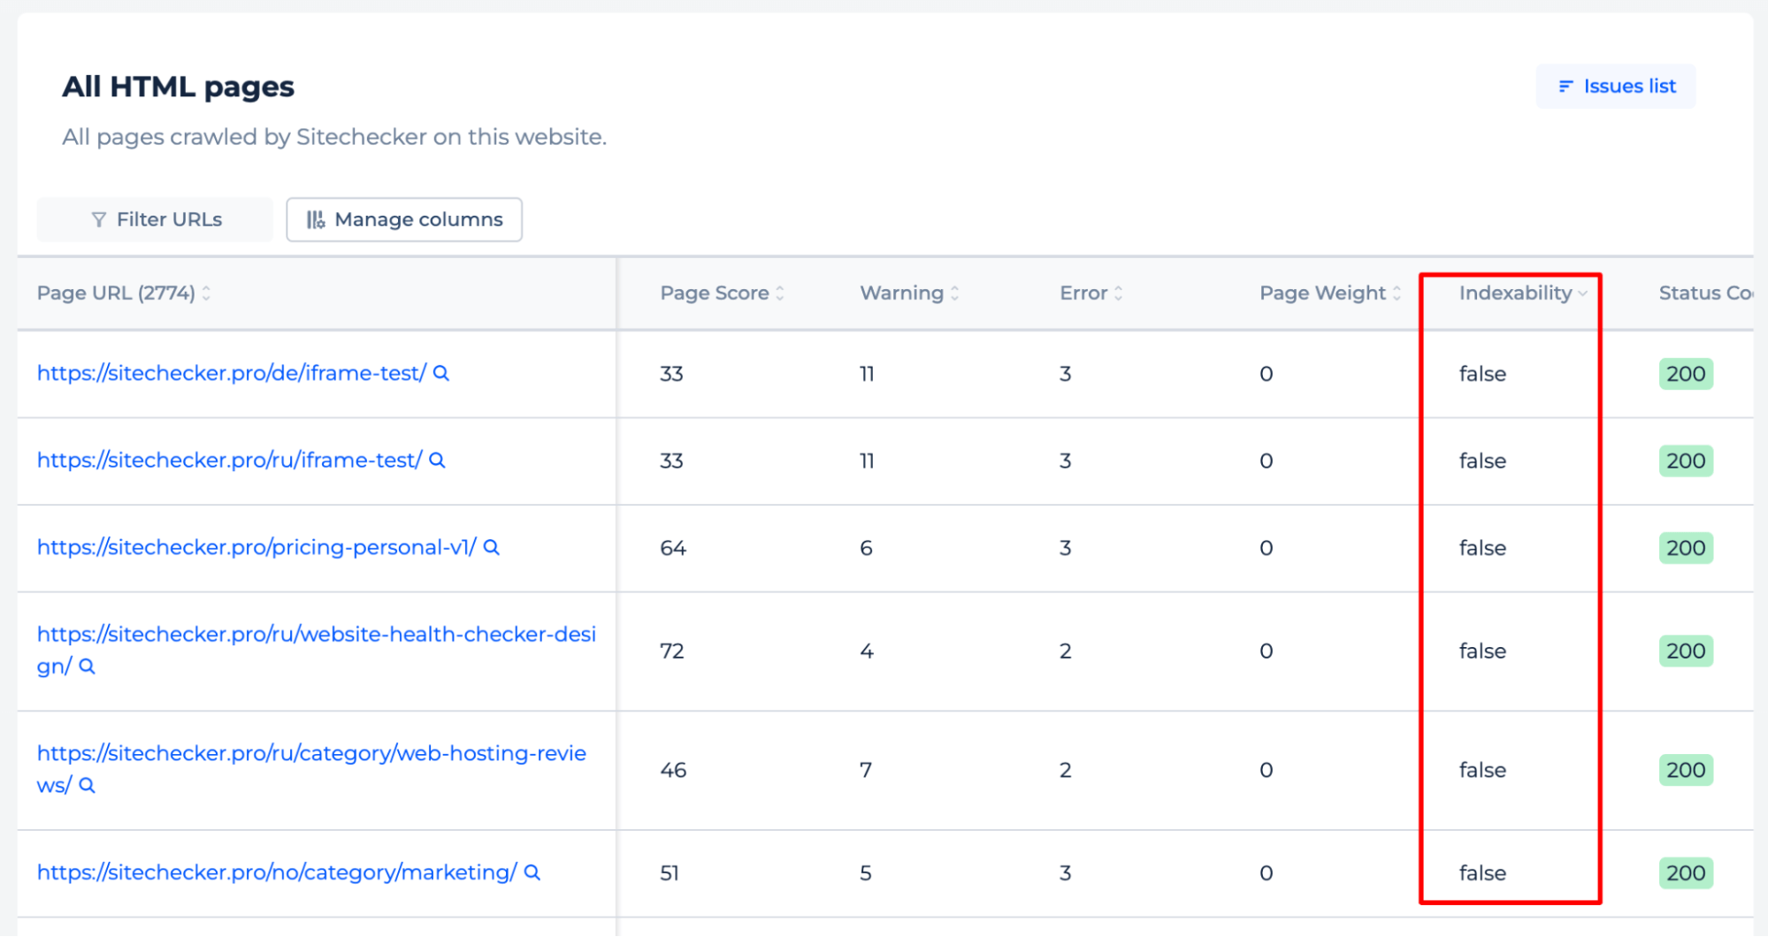1768x937 pixels.
Task: Open the de/iframe-test page link
Action: click(x=232, y=373)
